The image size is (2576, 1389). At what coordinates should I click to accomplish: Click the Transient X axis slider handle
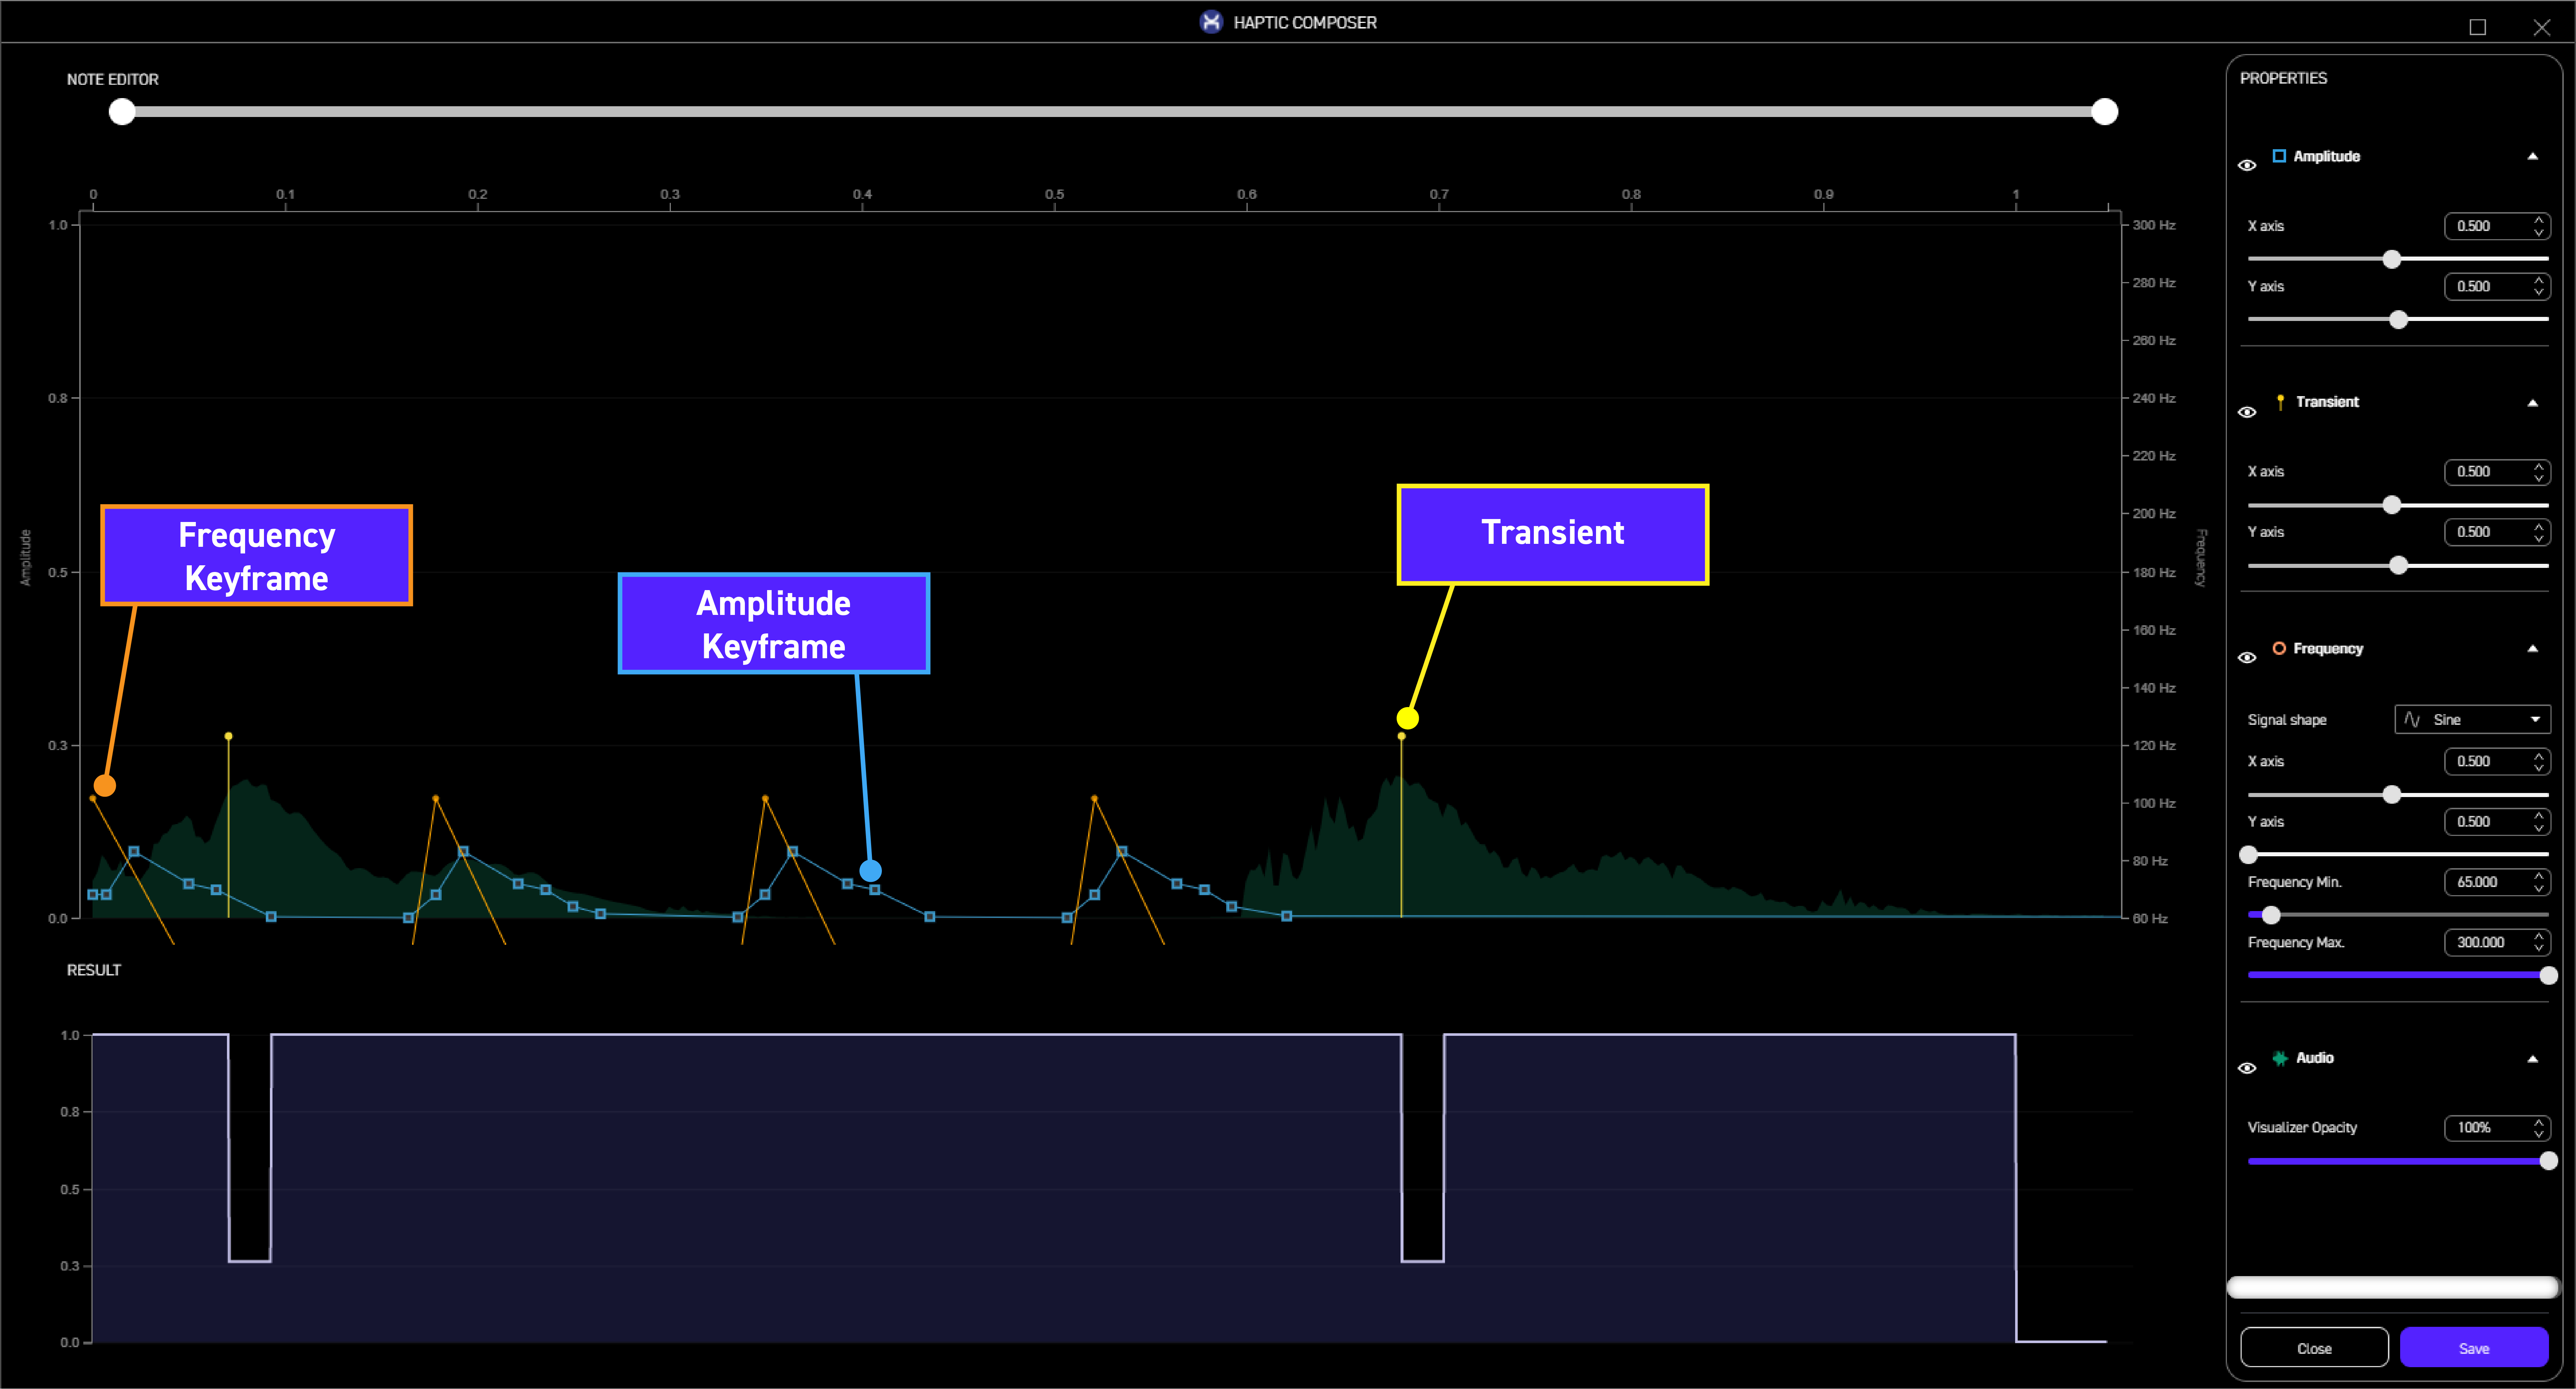coord(2392,505)
